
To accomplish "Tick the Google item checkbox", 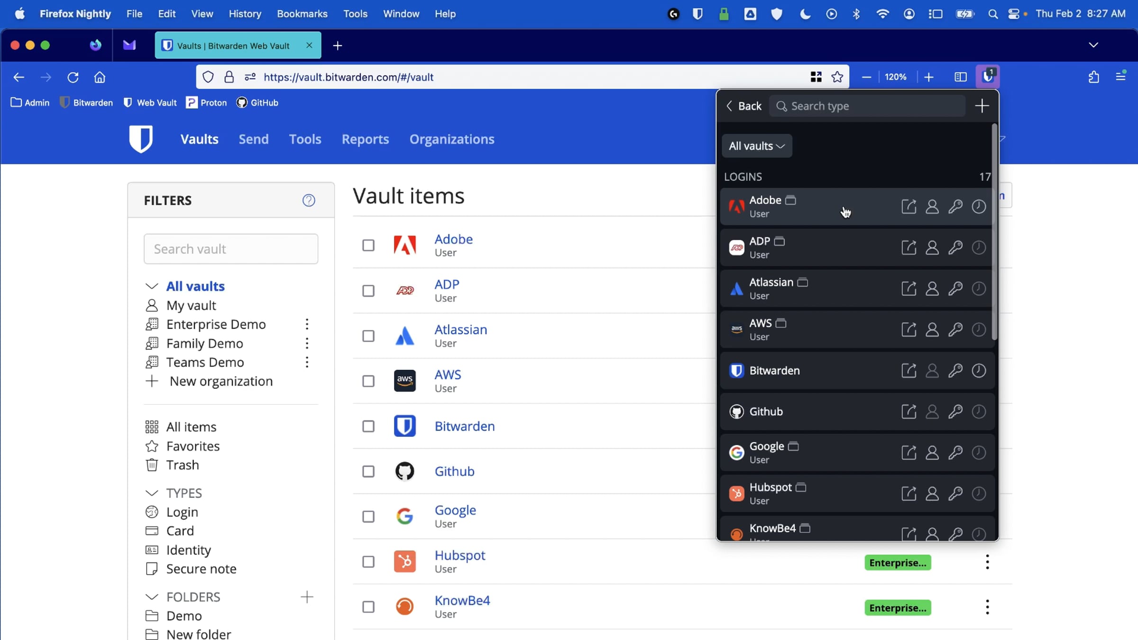I will coord(368,517).
